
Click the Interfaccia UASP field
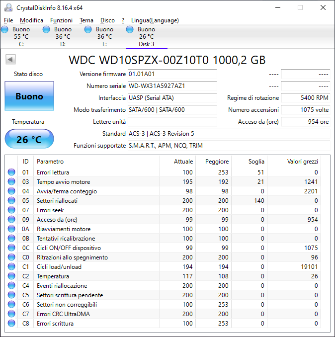172,98
